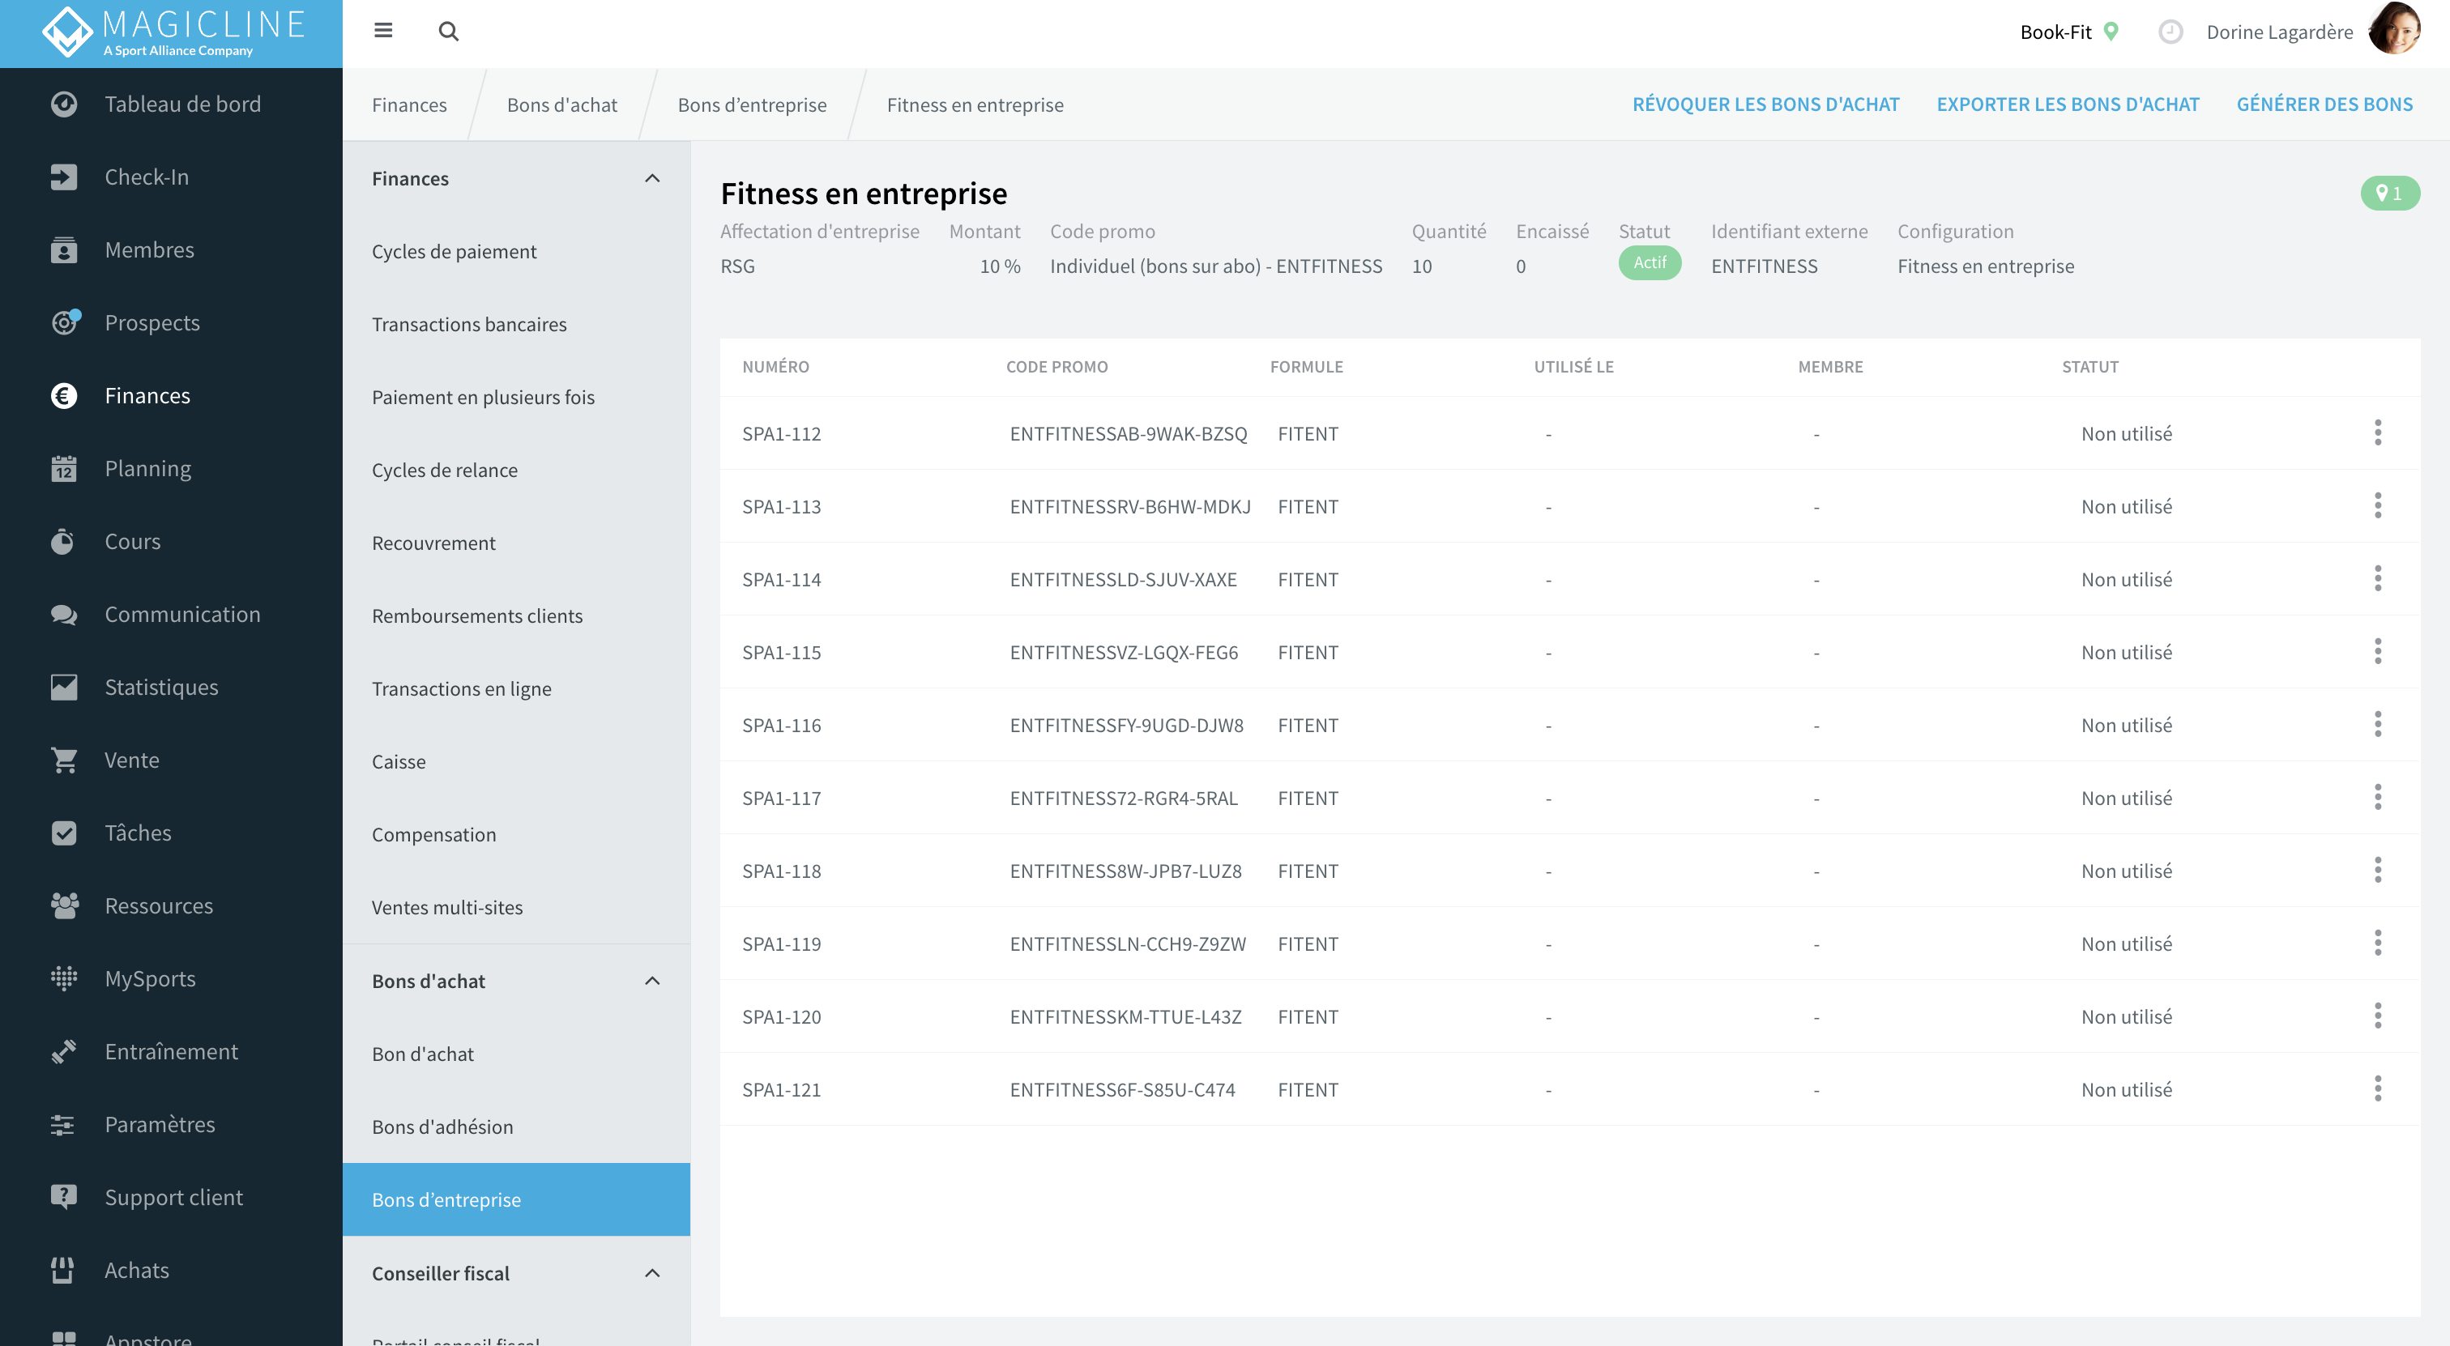Go to Finances breadcrumb
Screen dimensions: 2450x1346
[x=409, y=104]
